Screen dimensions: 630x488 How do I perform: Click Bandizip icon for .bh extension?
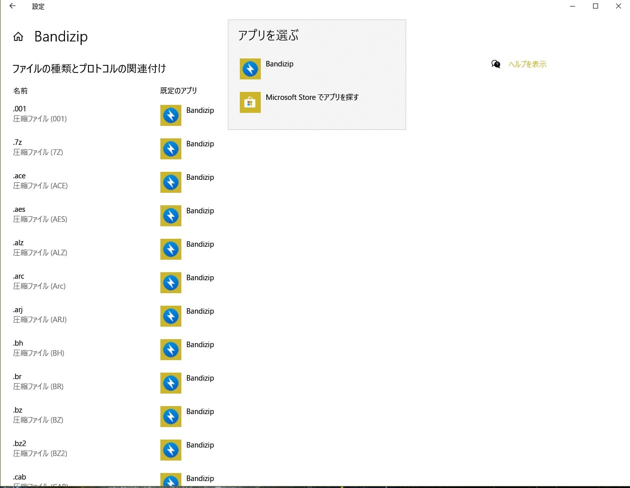coord(171,350)
